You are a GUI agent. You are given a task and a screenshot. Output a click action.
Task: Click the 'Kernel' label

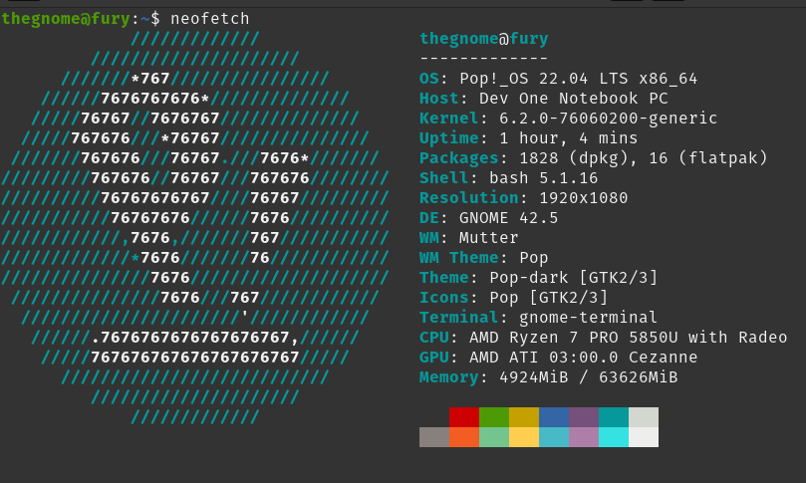[448, 119]
